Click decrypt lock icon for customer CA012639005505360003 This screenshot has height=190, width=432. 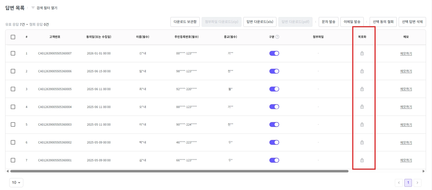[362, 125]
